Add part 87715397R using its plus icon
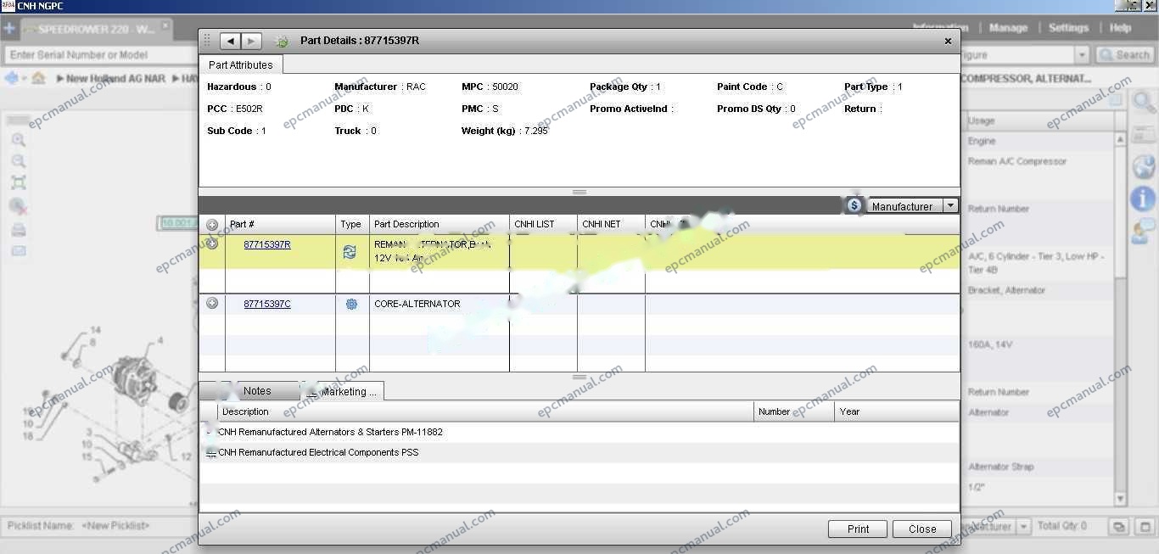 212,243
